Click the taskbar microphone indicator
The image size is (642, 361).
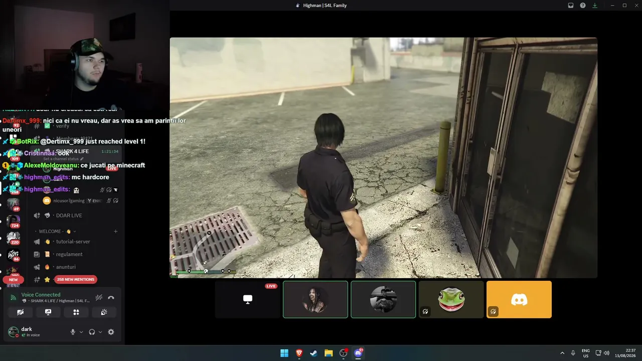click(x=573, y=353)
